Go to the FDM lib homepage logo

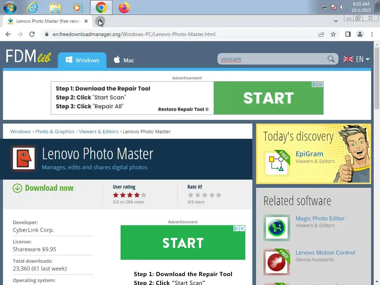pyautogui.click(x=28, y=56)
